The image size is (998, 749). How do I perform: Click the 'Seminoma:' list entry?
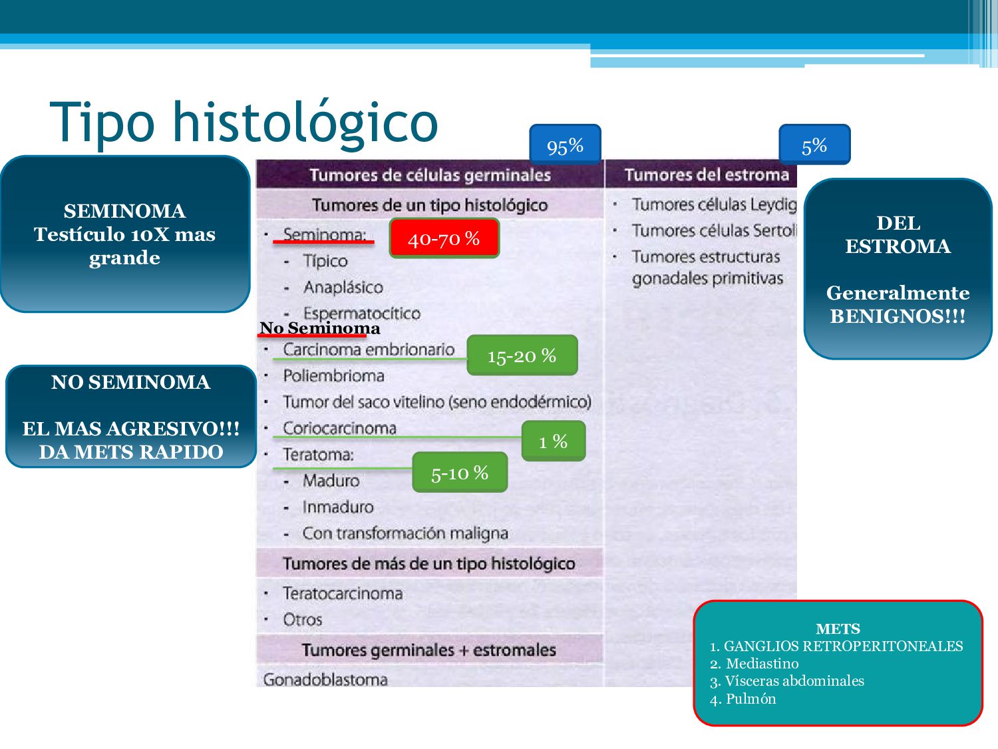325,234
